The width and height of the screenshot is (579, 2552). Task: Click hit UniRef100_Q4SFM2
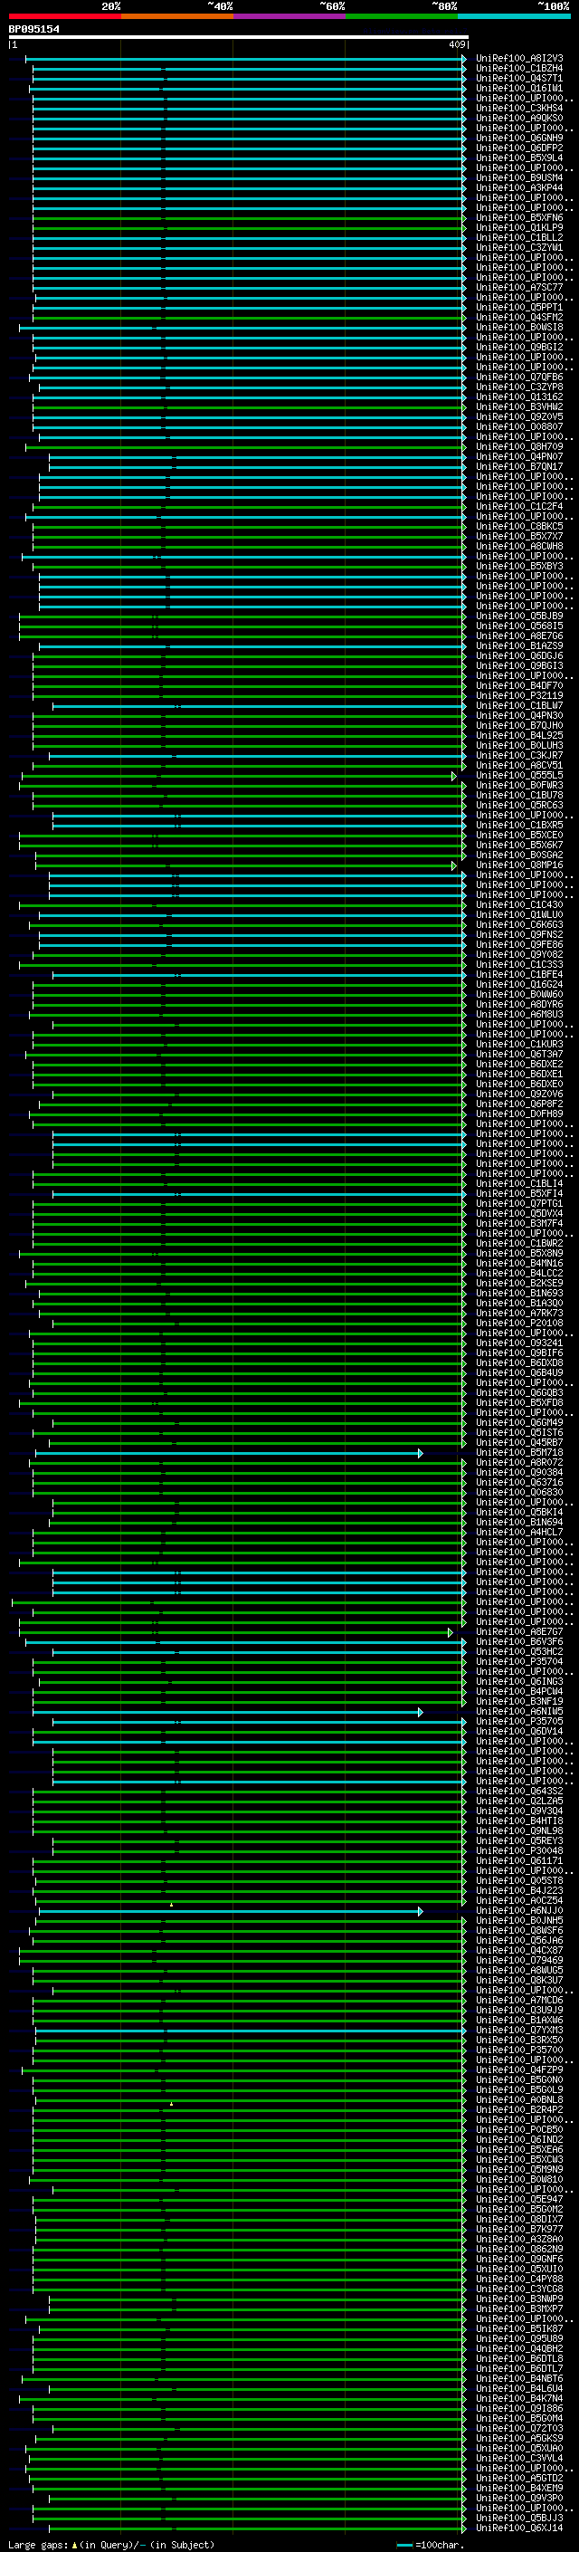pos(518,317)
